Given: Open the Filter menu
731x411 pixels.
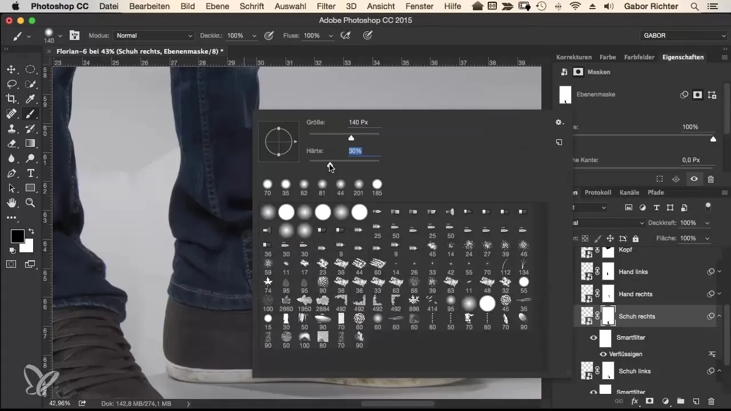Looking at the screenshot, I should coord(326,6).
